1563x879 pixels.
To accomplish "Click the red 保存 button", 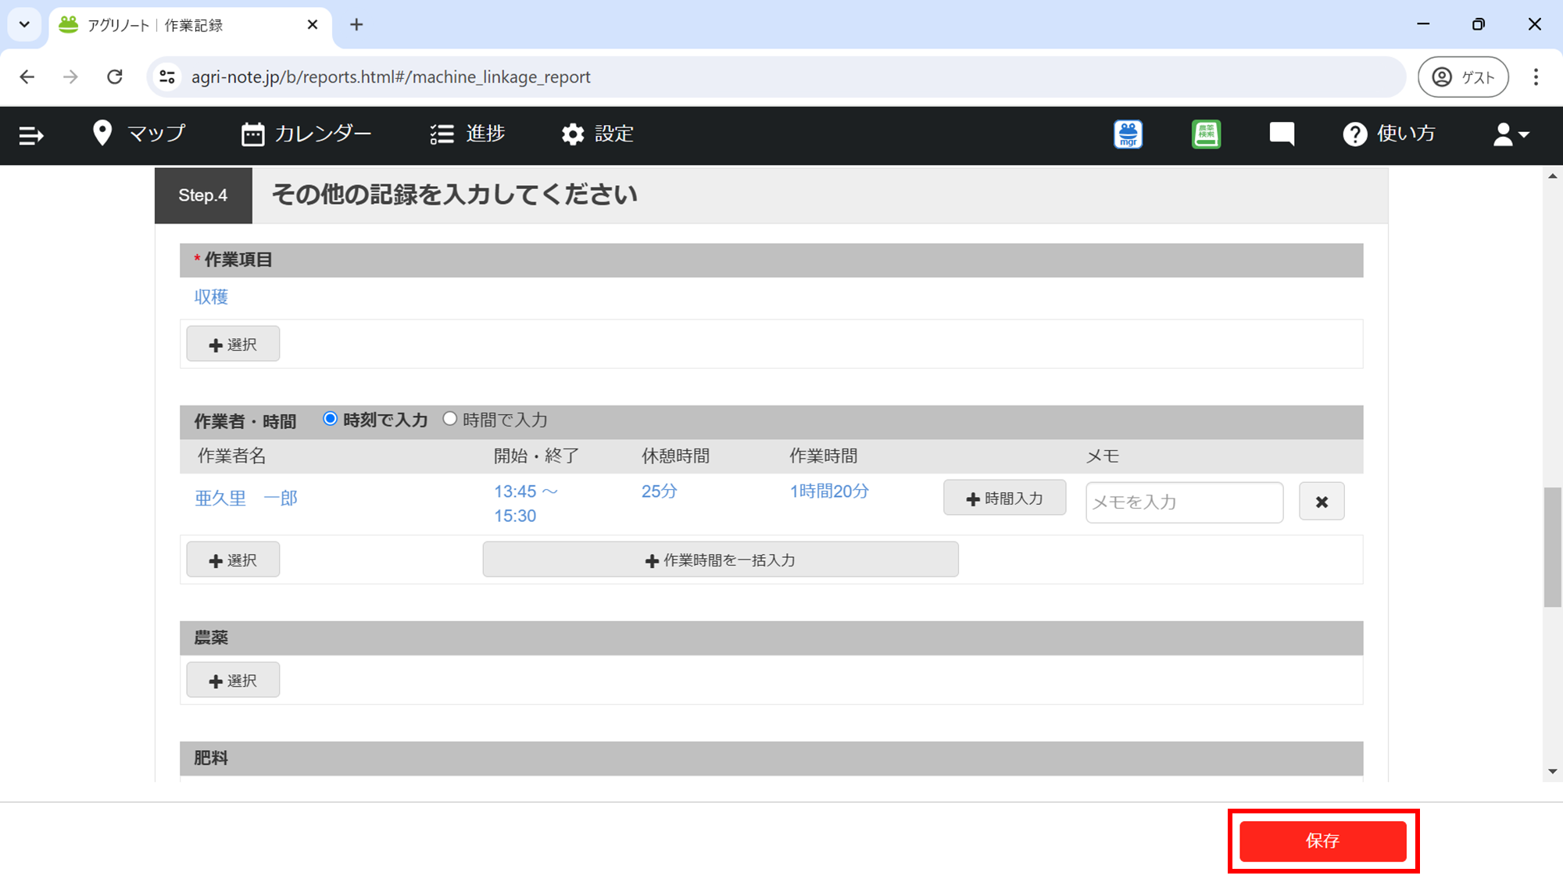I will click(x=1322, y=841).
